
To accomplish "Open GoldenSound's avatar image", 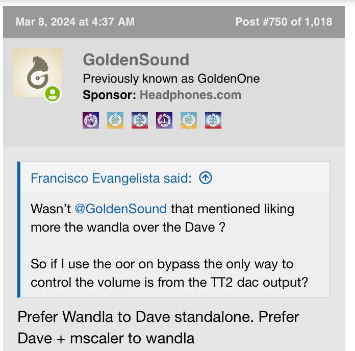I will coord(37,72).
